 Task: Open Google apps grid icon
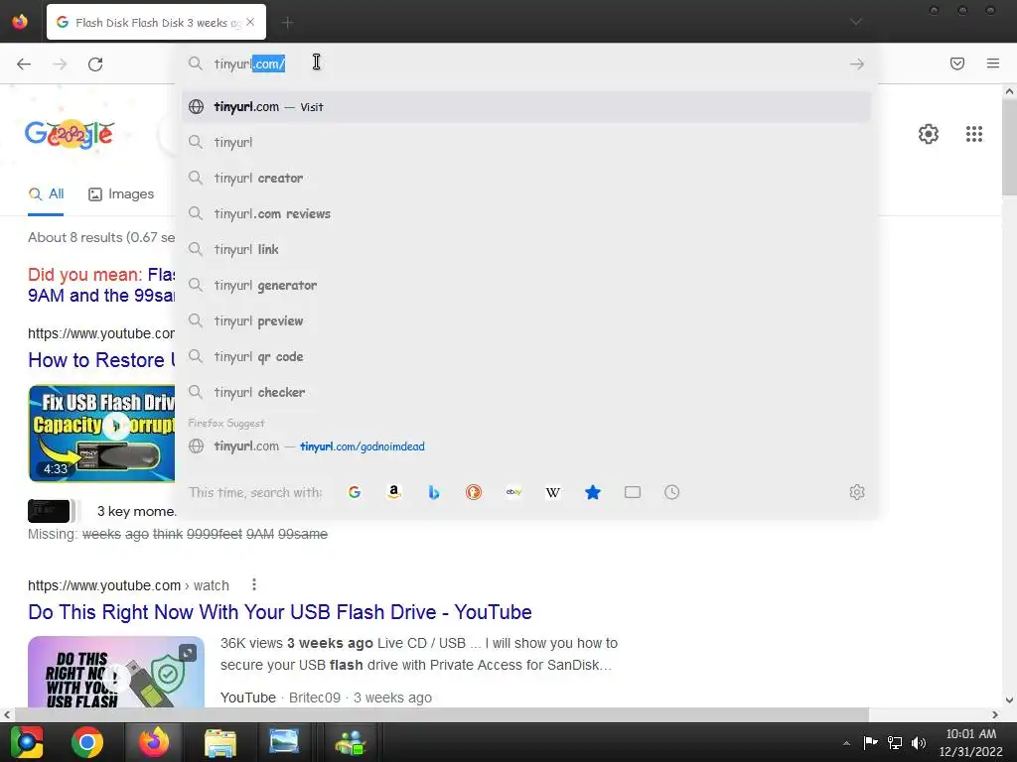[973, 134]
